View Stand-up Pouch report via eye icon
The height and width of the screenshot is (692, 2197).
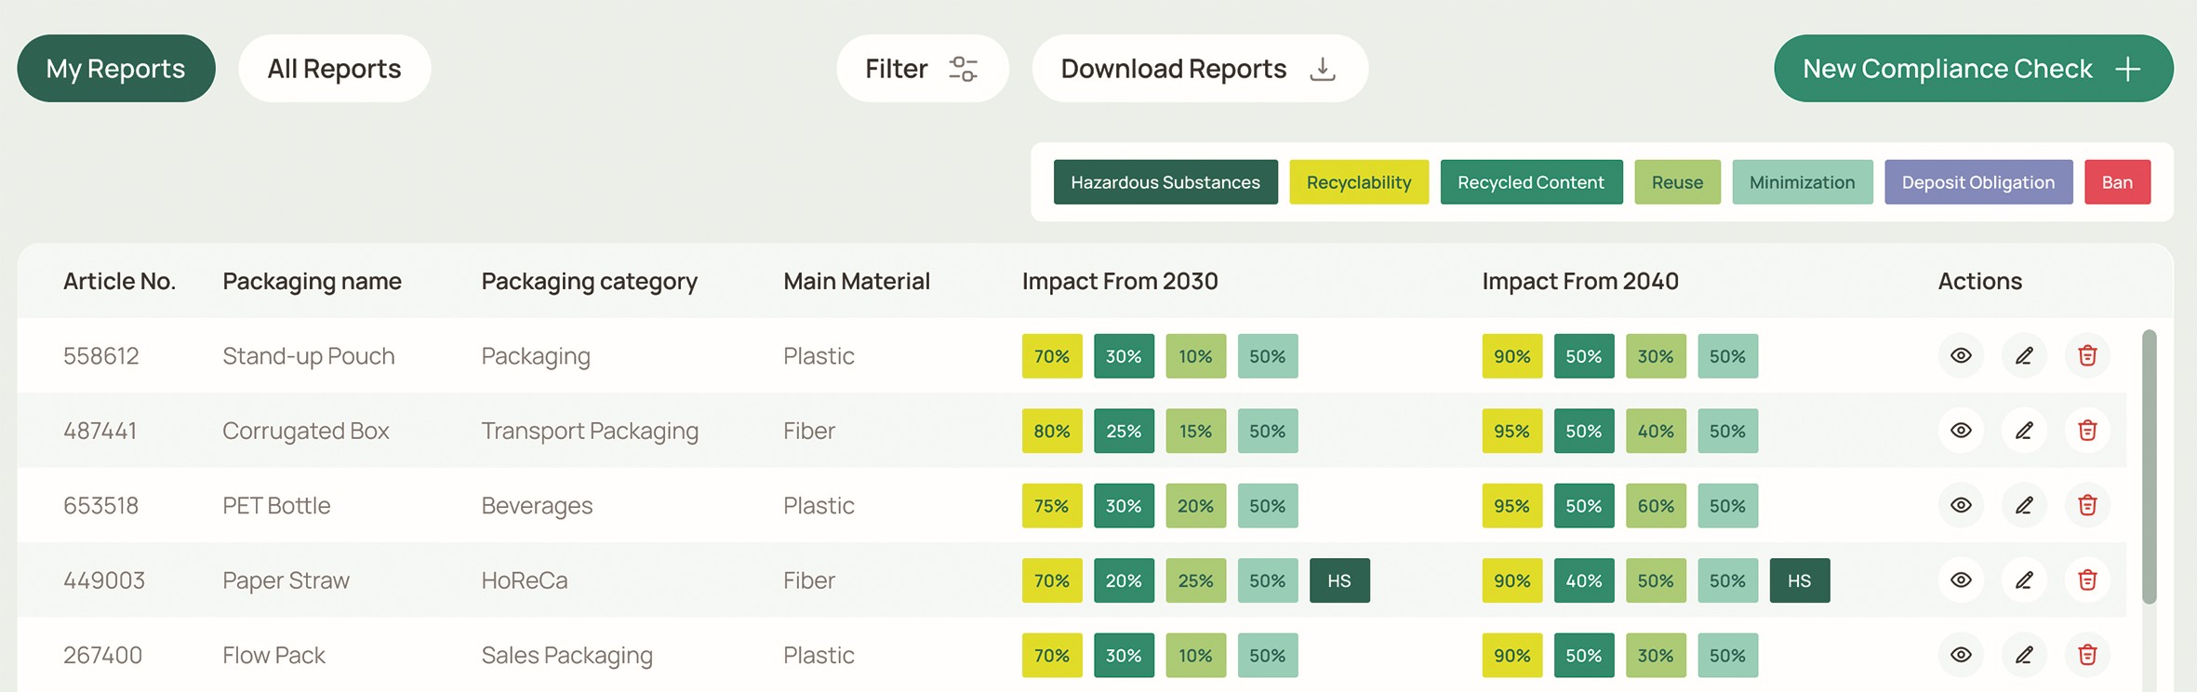coord(1961,355)
